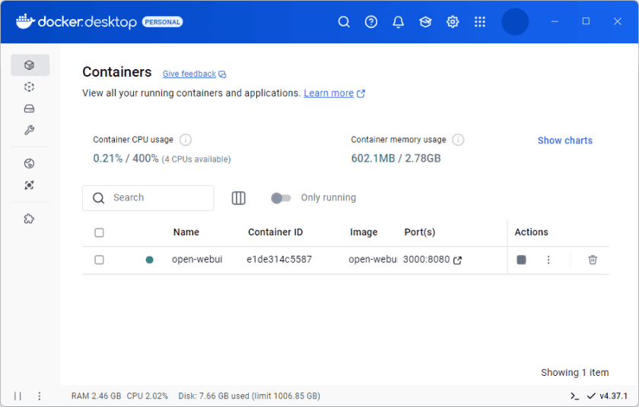The height and width of the screenshot is (407, 639).
Task: Open the Builds wrench icon in sidebar
Action: tap(30, 130)
